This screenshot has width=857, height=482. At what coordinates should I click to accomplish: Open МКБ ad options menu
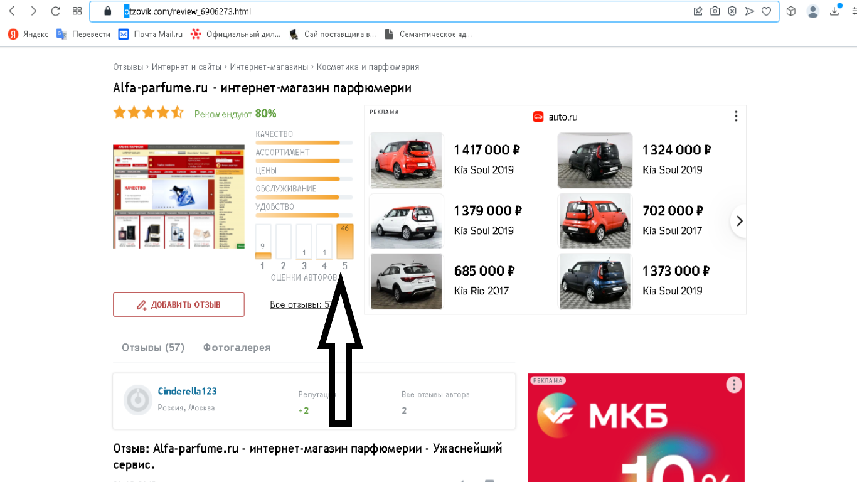tap(733, 385)
